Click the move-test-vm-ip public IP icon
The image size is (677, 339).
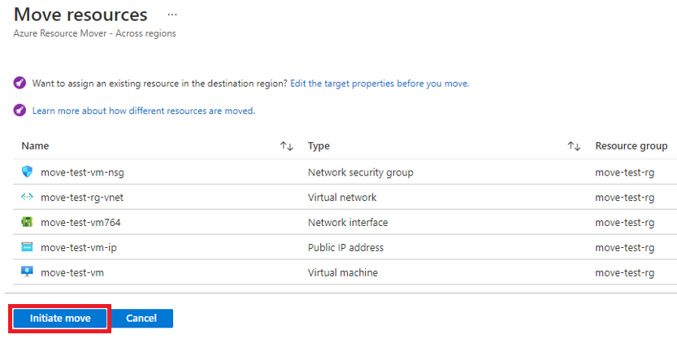[x=27, y=247]
